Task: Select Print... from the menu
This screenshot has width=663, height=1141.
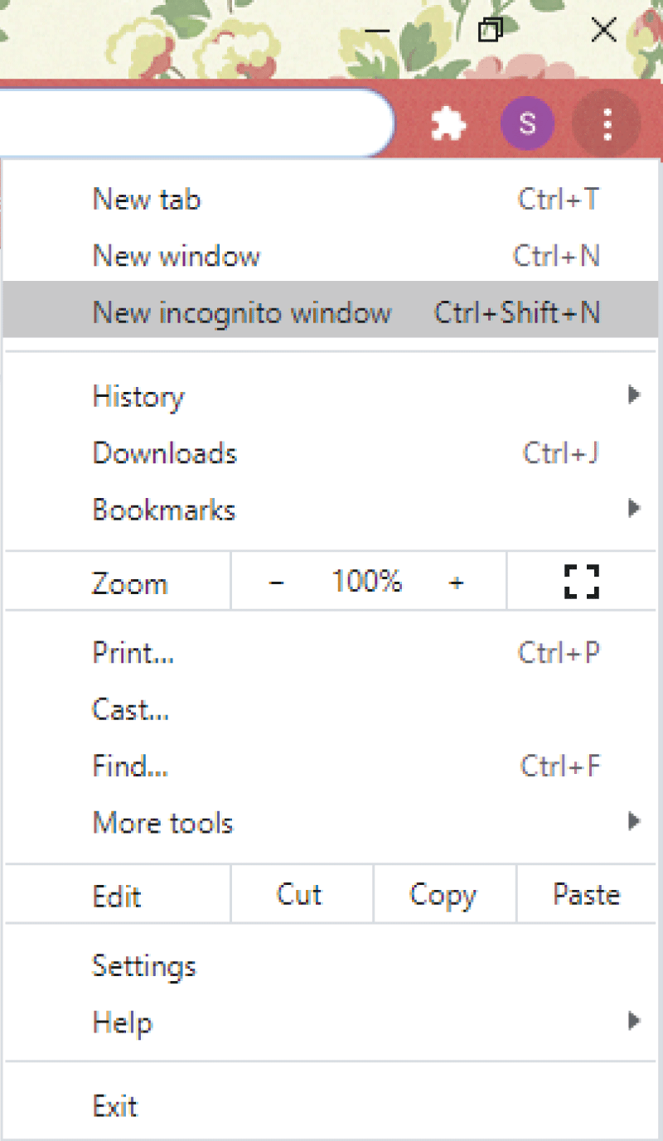Action: point(331,653)
